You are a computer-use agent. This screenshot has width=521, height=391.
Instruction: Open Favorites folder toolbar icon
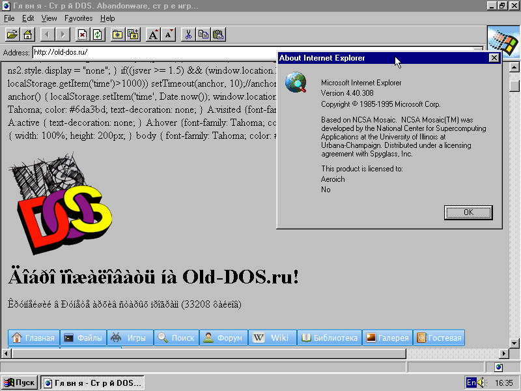point(118,35)
